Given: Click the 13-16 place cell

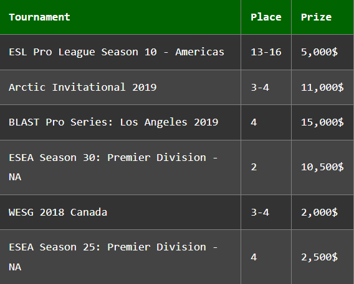Looking at the screenshot, I should tap(266, 52).
